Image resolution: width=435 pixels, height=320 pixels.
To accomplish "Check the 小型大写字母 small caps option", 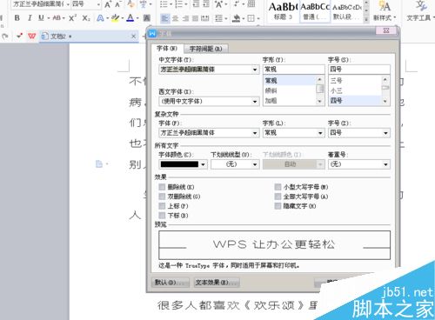I will (278, 187).
